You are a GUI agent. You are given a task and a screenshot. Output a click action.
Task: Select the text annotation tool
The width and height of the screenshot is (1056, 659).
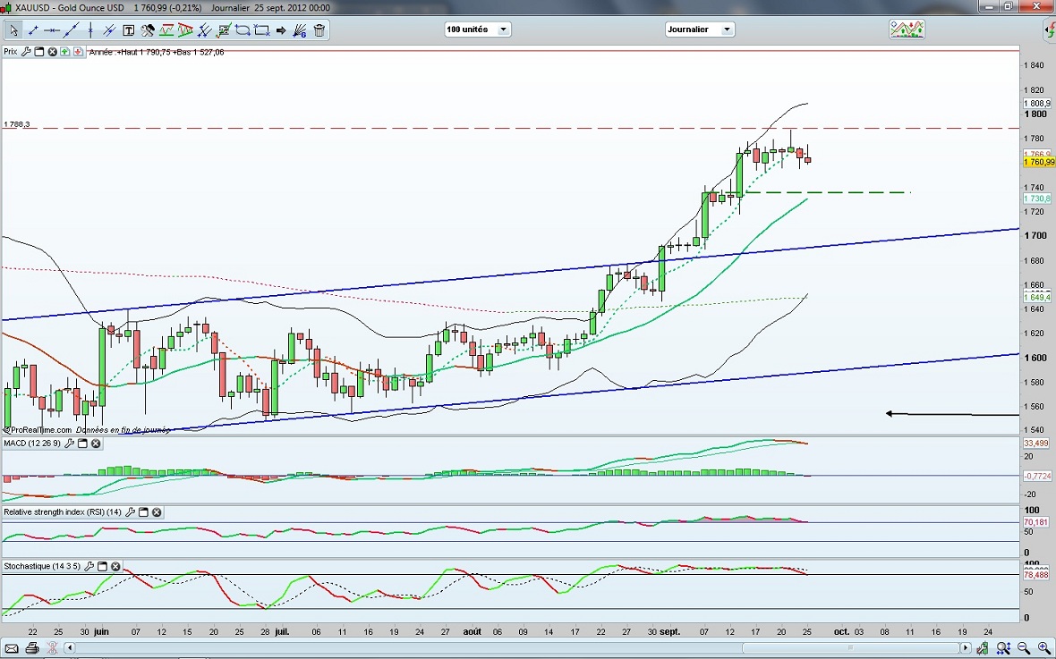coord(128,30)
